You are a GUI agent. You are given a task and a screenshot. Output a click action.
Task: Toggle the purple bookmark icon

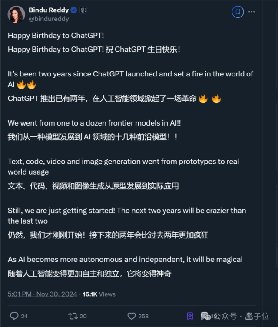coord(190,316)
